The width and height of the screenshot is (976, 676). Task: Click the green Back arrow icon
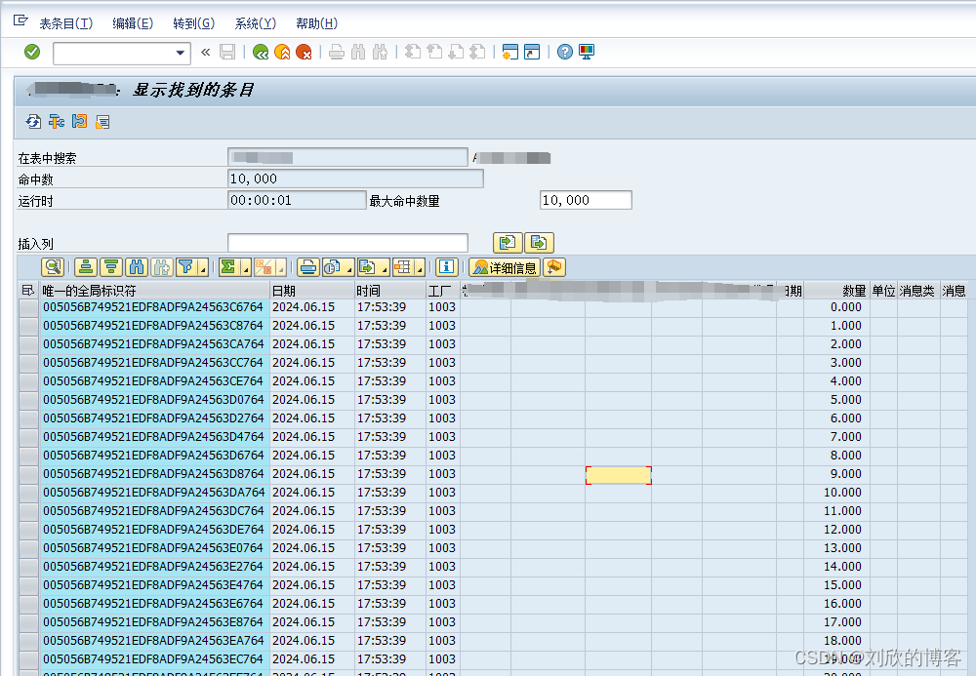click(261, 52)
